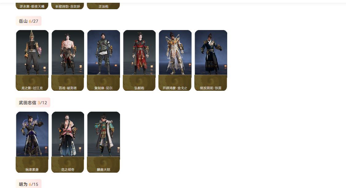Click the 花之倾奇 character portrait
The height and width of the screenshot is (188, 346).
(x=68, y=134)
